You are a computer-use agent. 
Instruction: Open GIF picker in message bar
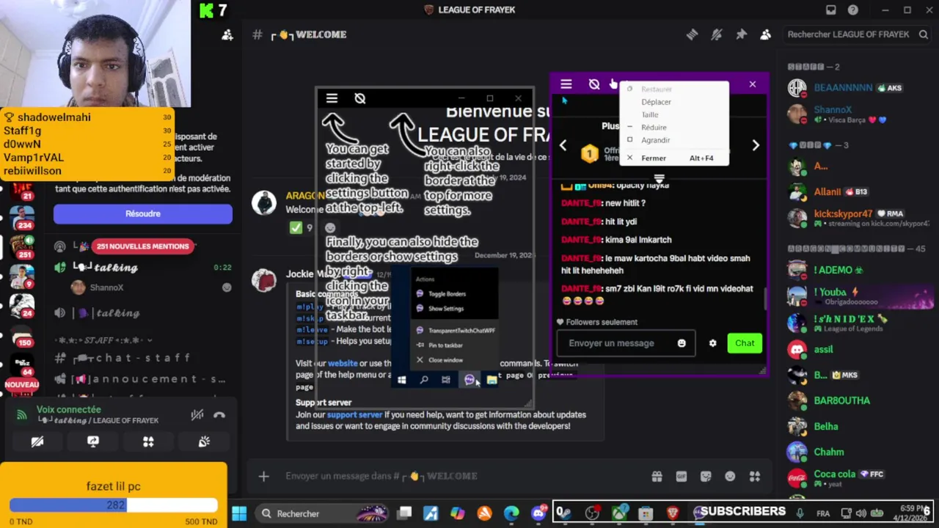point(682,476)
